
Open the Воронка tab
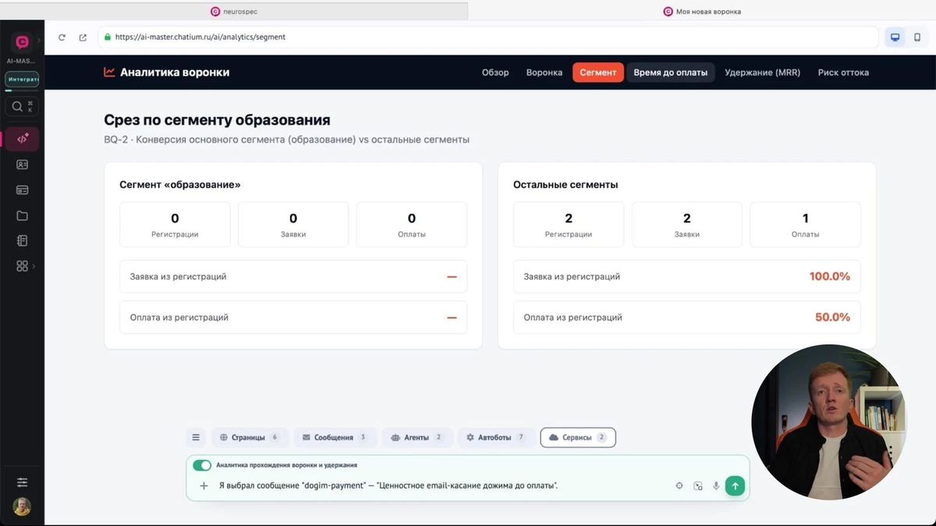pyautogui.click(x=544, y=72)
